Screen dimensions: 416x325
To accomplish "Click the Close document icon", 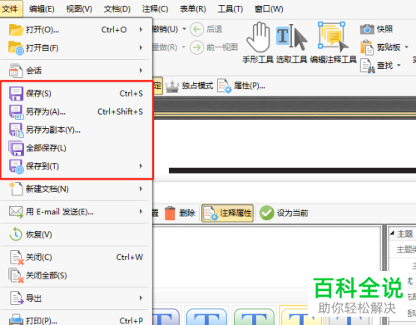I will tap(16, 257).
